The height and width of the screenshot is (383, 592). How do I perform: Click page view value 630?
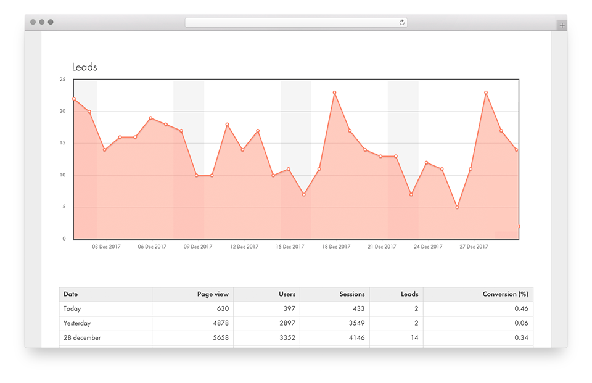(223, 308)
